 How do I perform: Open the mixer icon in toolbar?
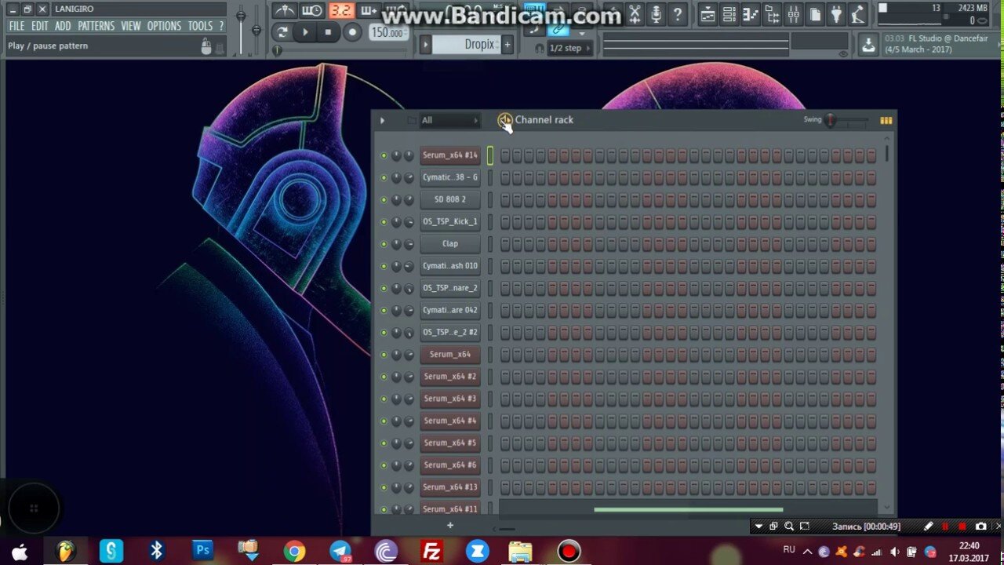pyautogui.click(x=794, y=14)
